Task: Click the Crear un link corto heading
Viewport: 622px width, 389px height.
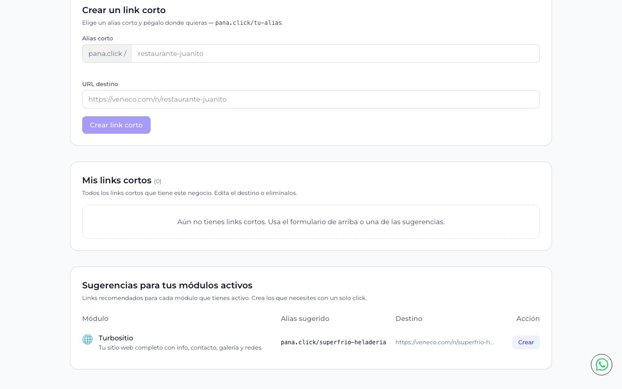Action: click(124, 10)
